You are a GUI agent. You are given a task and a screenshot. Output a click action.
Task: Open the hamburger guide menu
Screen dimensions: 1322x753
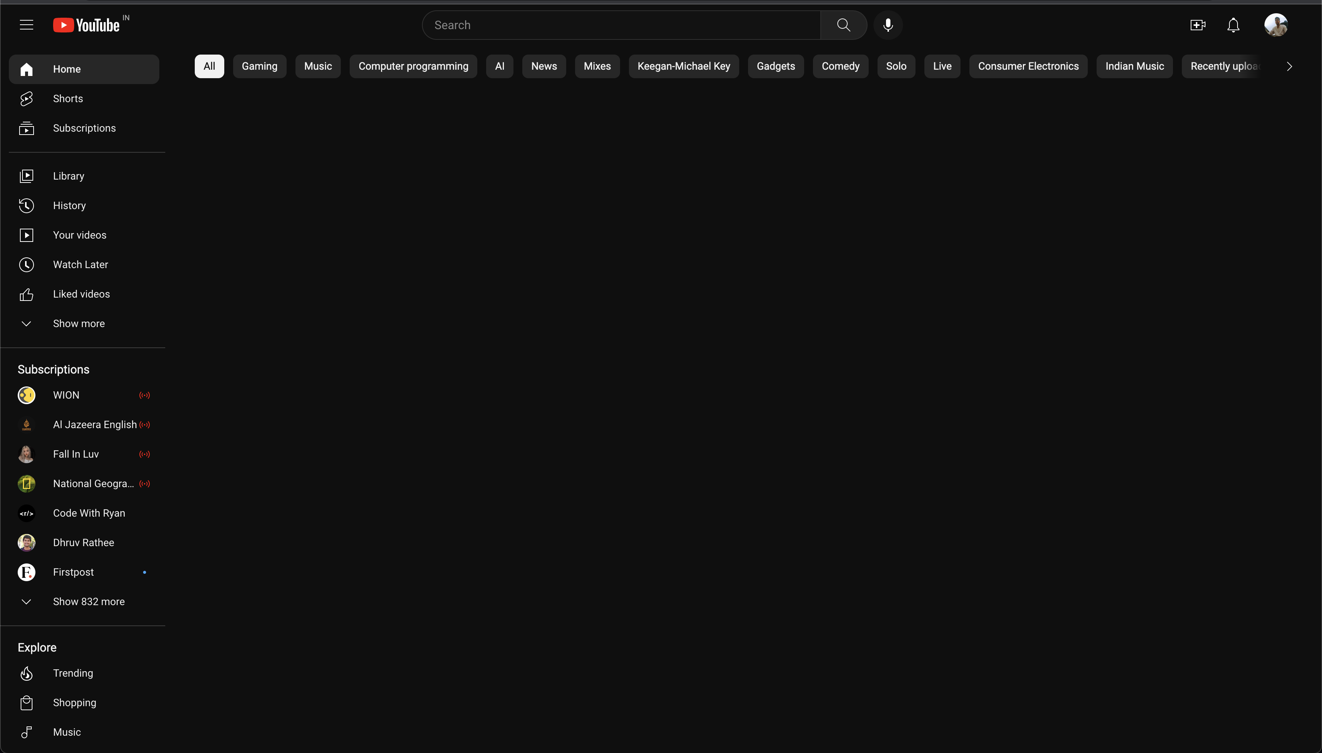(27, 25)
